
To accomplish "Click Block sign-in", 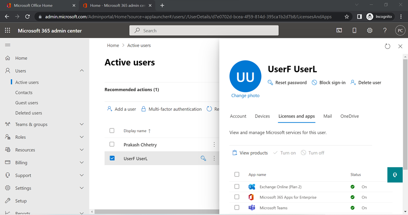I will click(328, 82).
